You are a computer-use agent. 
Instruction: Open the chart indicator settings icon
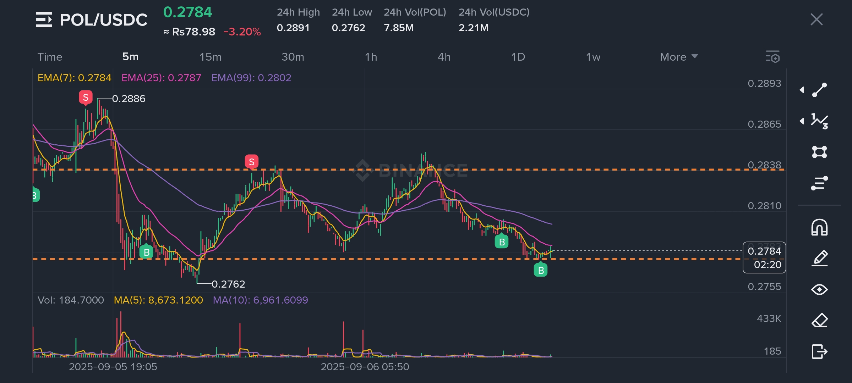point(773,57)
